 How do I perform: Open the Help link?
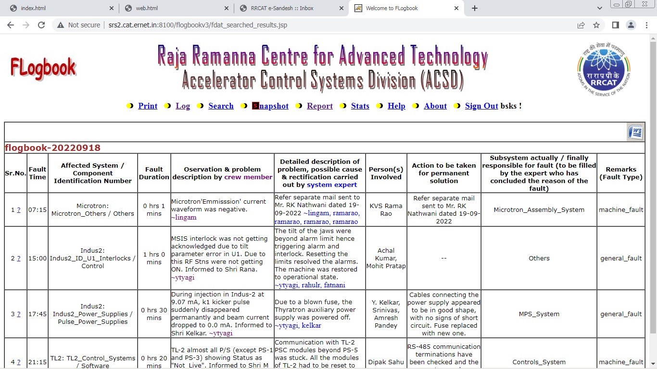click(x=396, y=106)
